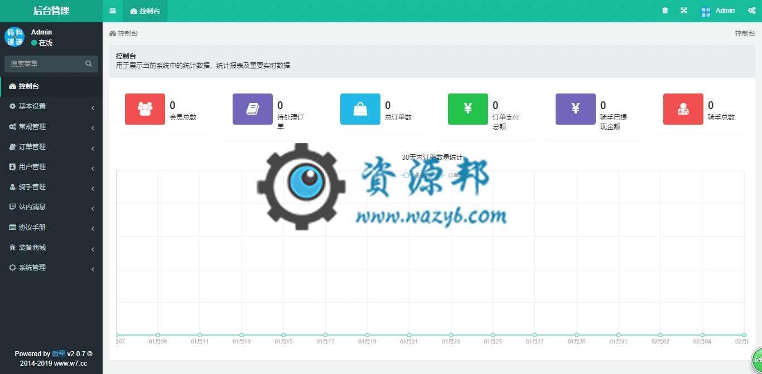Image resolution: width=762 pixels, height=374 pixels.
Task: Click the chart title 30天内订单数量统计
Action: (x=432, y=158)
